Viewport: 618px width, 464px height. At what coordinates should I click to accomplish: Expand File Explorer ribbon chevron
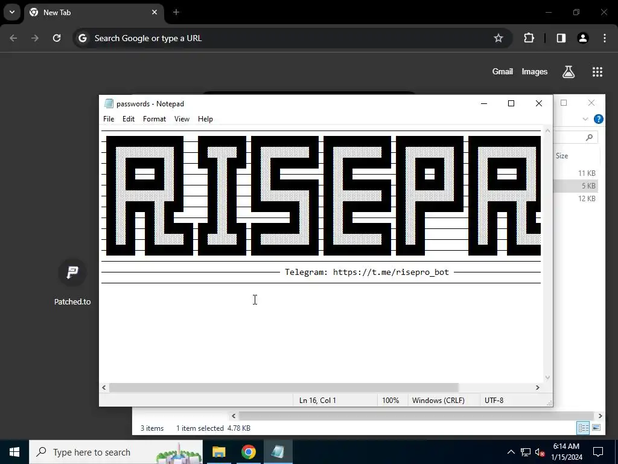point(585,119)
